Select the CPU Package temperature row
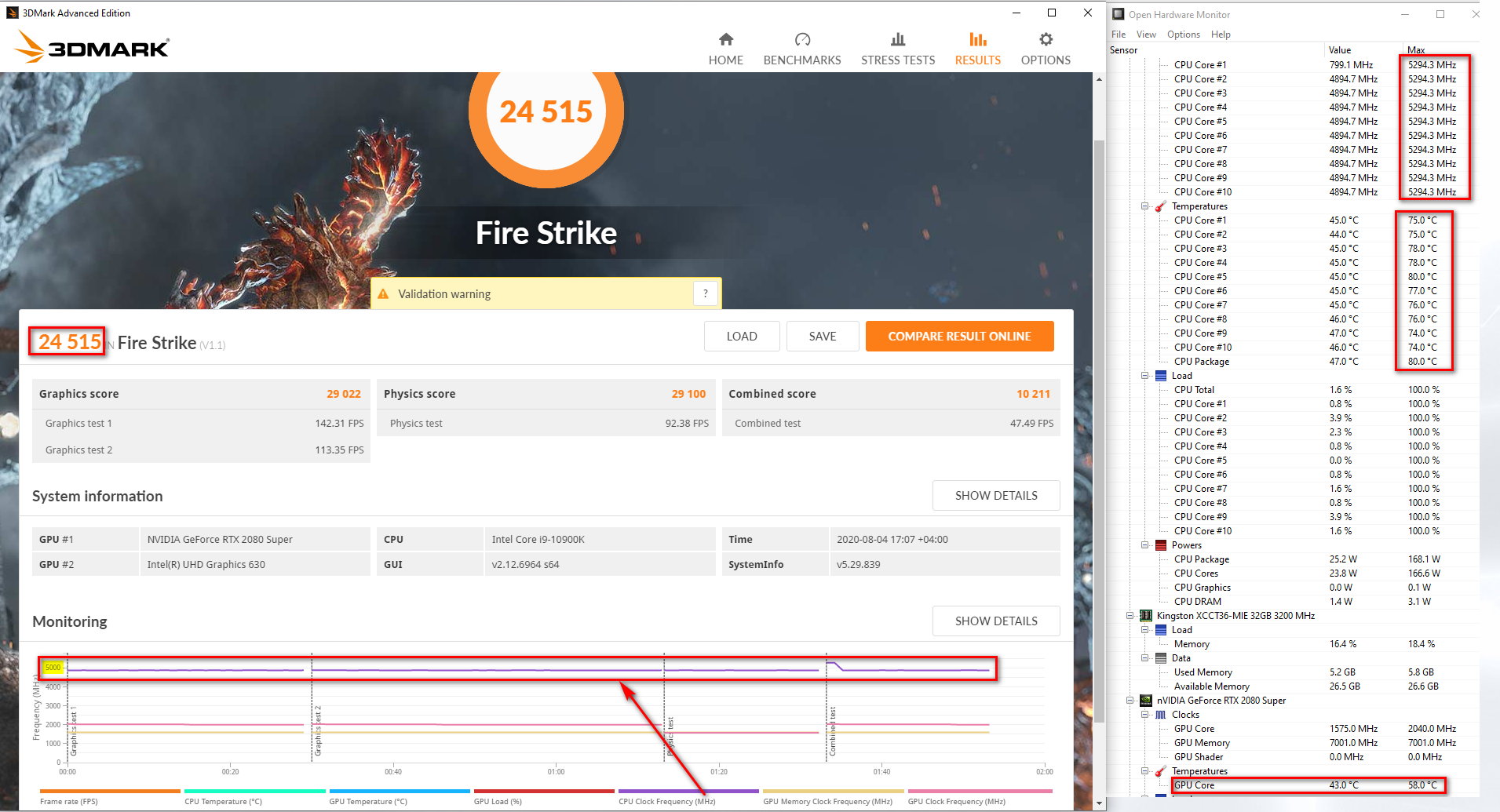This screenshot has width=1500, height=812. click(1294, 362)
